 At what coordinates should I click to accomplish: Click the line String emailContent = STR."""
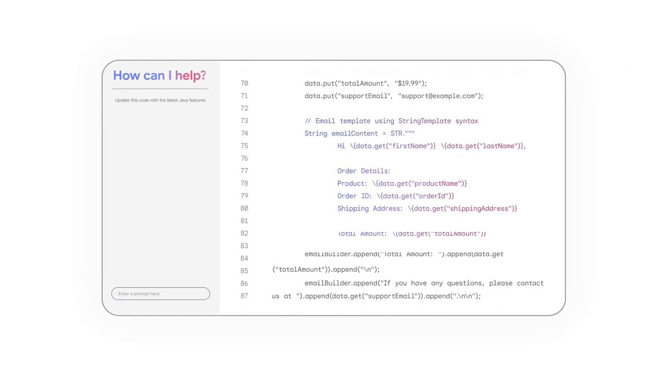(x=360, y=133)
